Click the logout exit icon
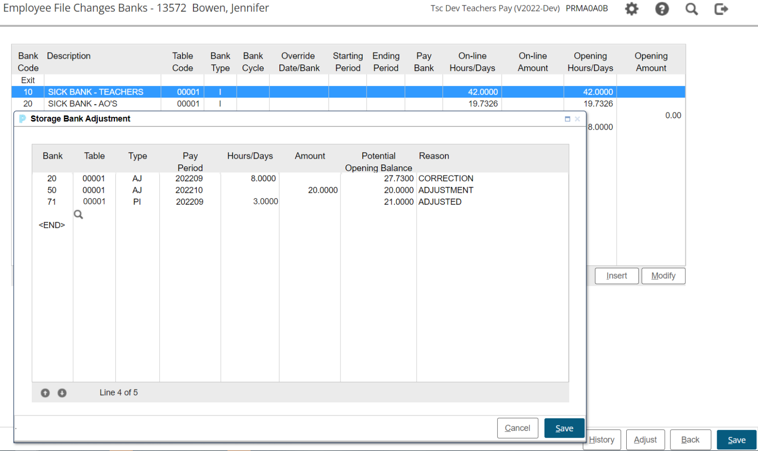Viewport: 758px width, 451px height. pos(721,9)
